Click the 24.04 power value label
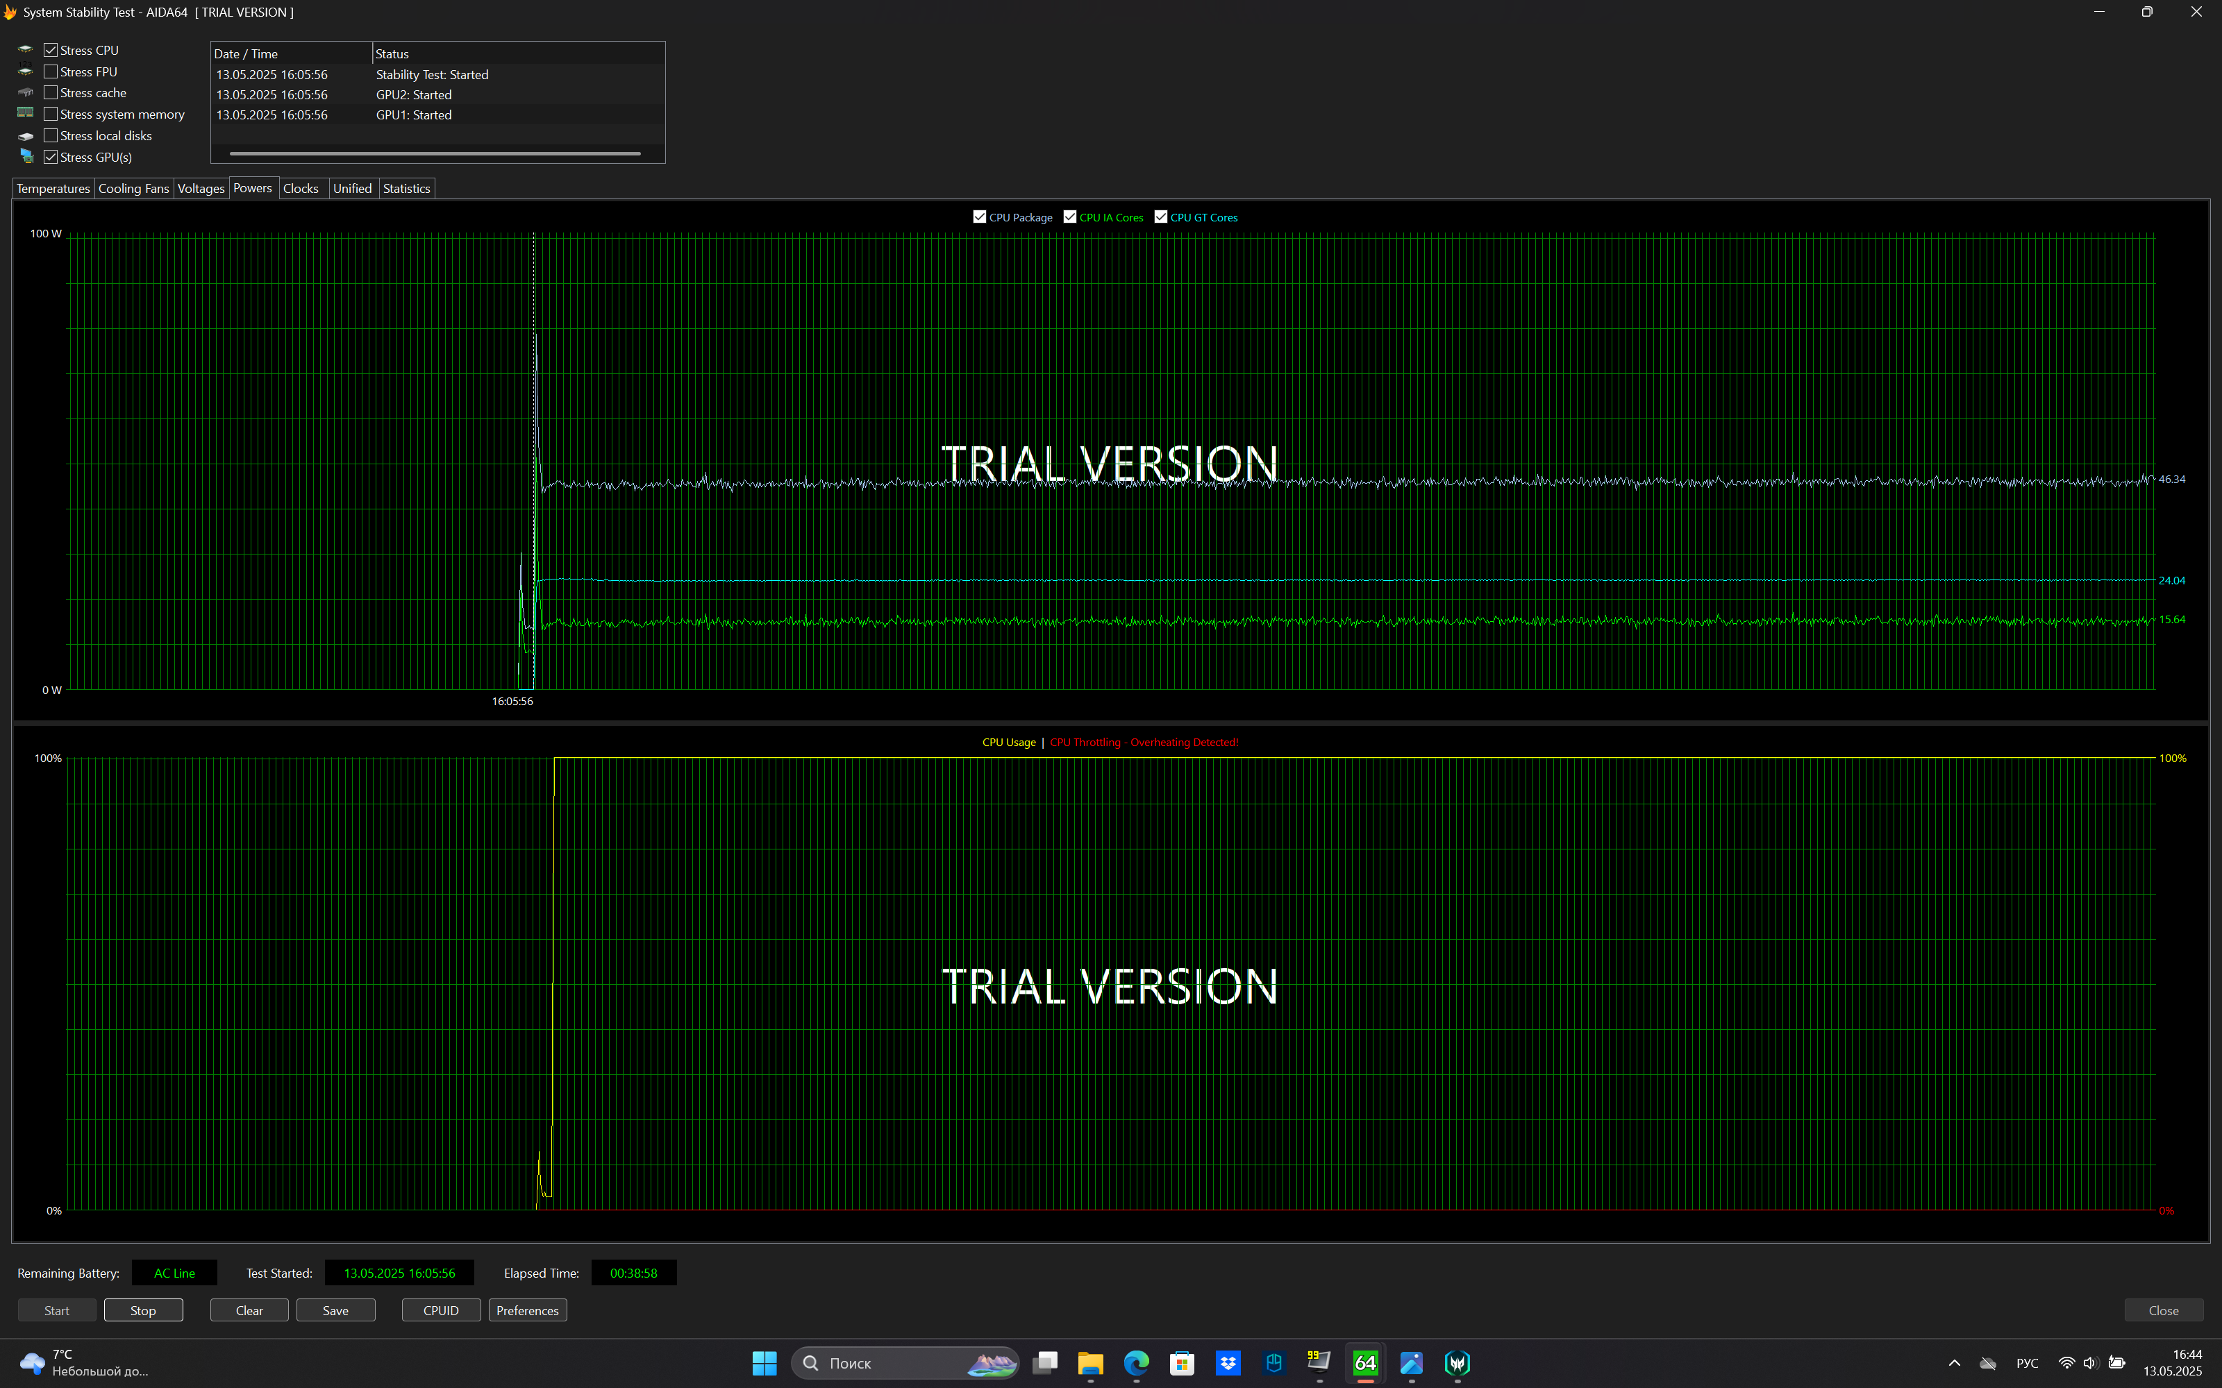This screenshot has height=1388, width=2222. pos(2171,580)
